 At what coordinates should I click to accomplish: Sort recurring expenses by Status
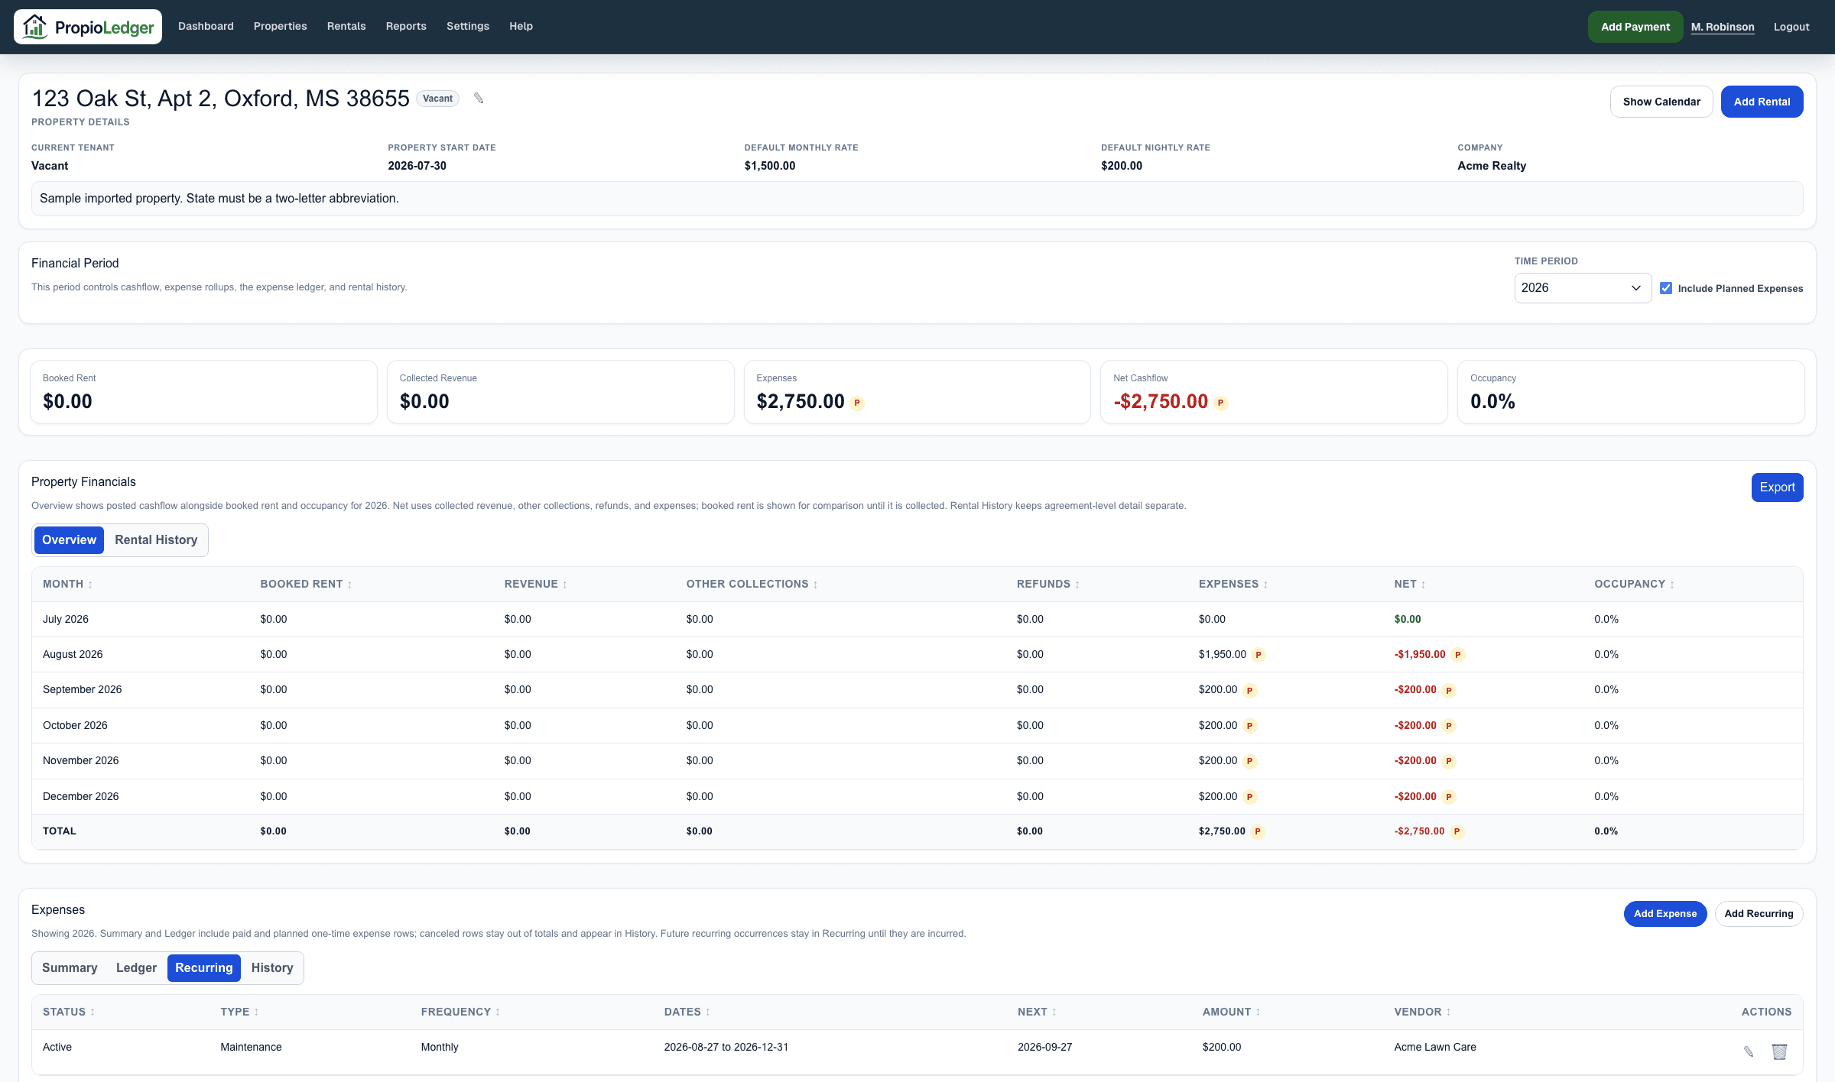point(69,1012)
